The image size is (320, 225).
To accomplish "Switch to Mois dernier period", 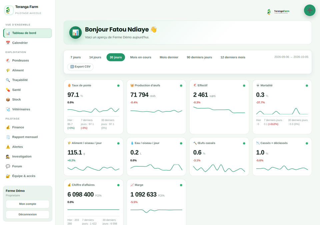I will tap(169, 57).
